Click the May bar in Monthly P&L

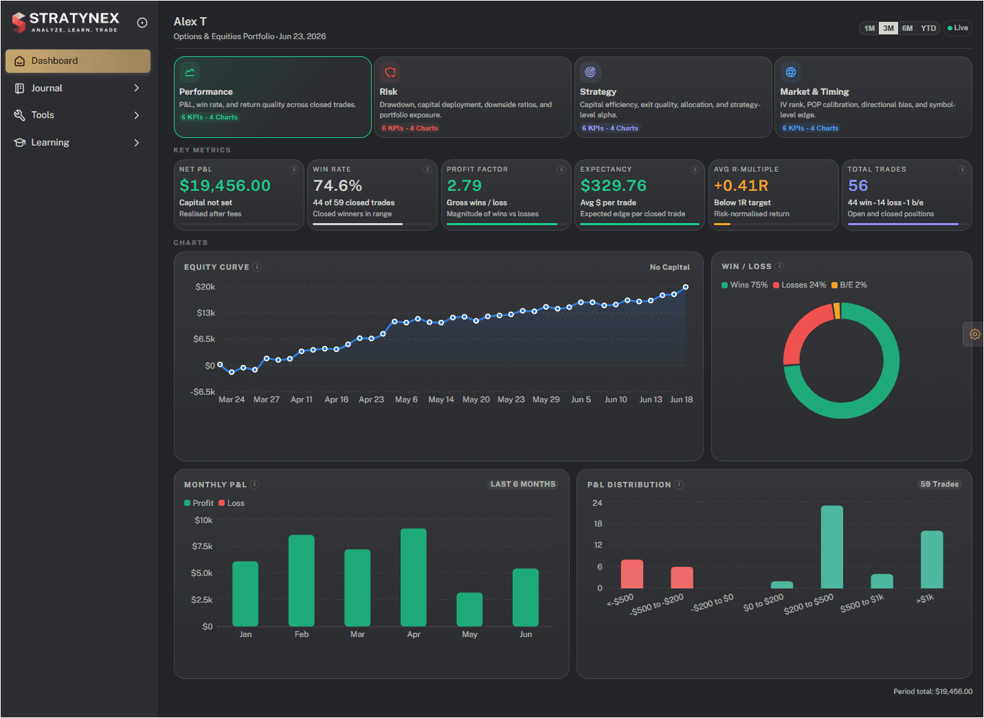469,610
